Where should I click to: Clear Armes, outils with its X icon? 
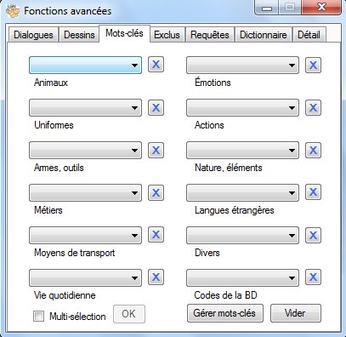coord(156,150)
